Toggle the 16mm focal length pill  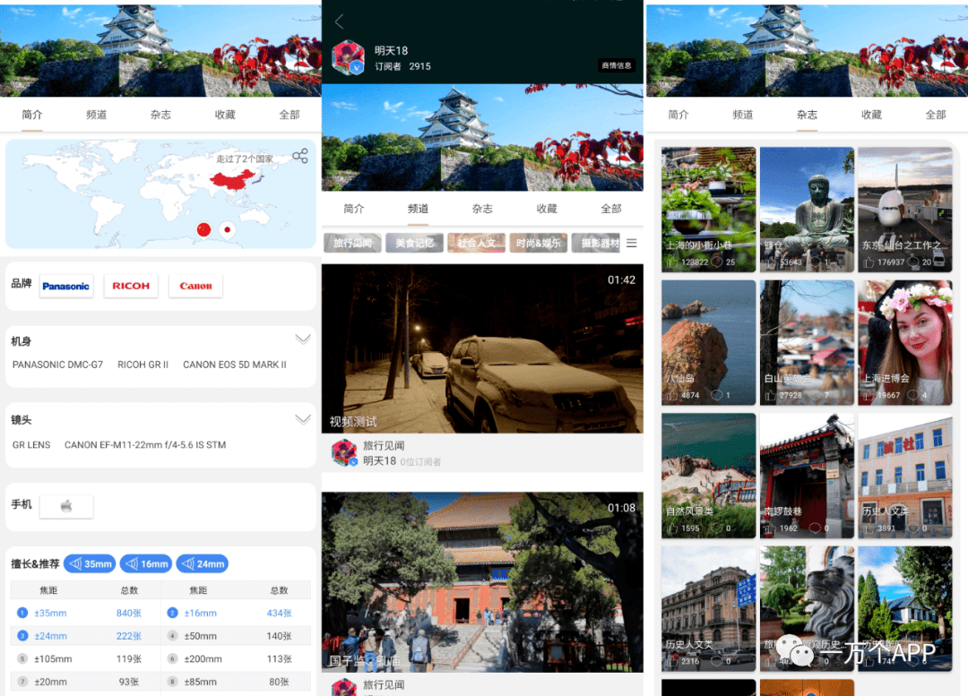point(146,564)
